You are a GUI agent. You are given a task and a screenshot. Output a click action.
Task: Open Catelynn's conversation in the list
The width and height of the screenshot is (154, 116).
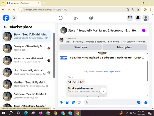click(26, 96)
